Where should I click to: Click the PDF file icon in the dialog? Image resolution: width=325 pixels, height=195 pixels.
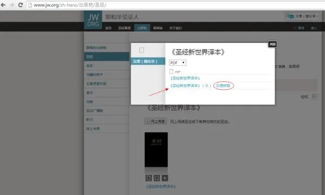(171, 71)
